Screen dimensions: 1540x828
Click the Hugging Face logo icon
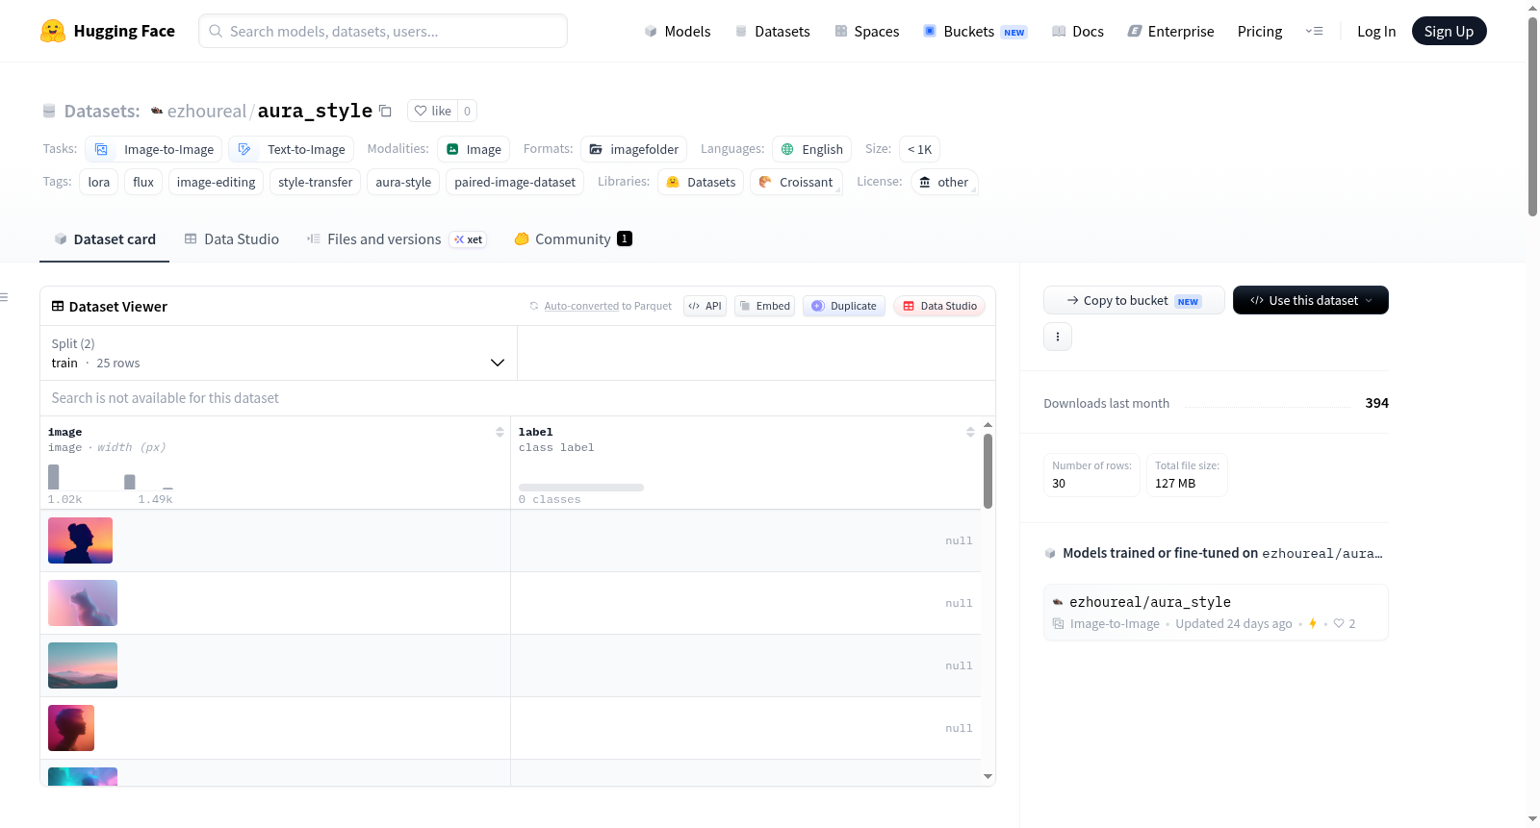[53, 31]
